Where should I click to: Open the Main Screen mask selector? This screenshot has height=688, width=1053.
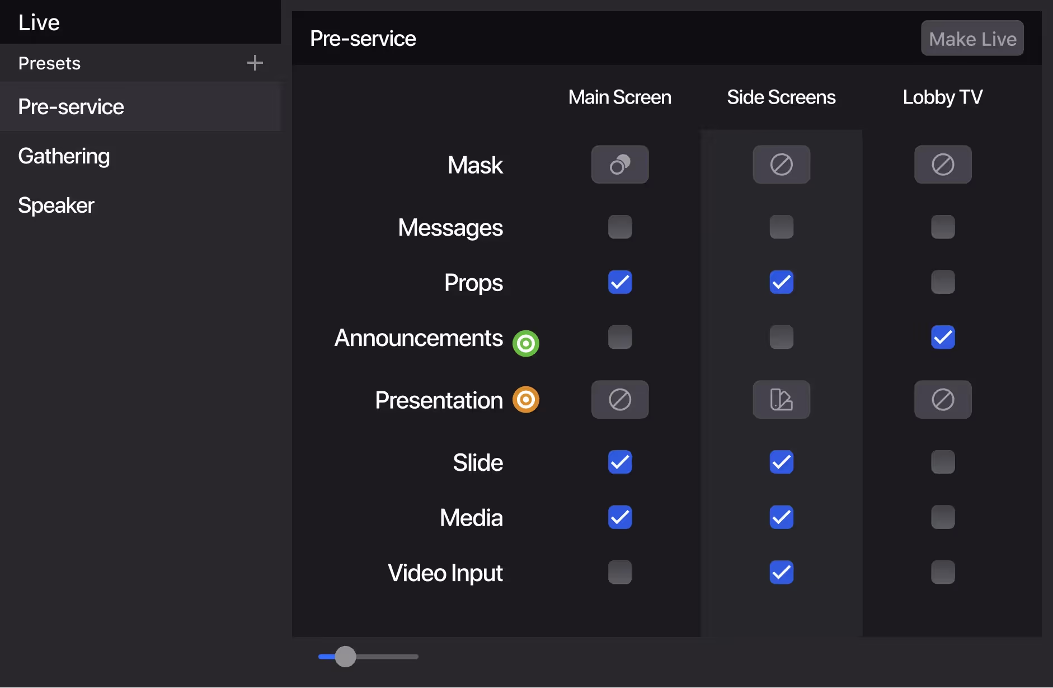coord(619,165)
